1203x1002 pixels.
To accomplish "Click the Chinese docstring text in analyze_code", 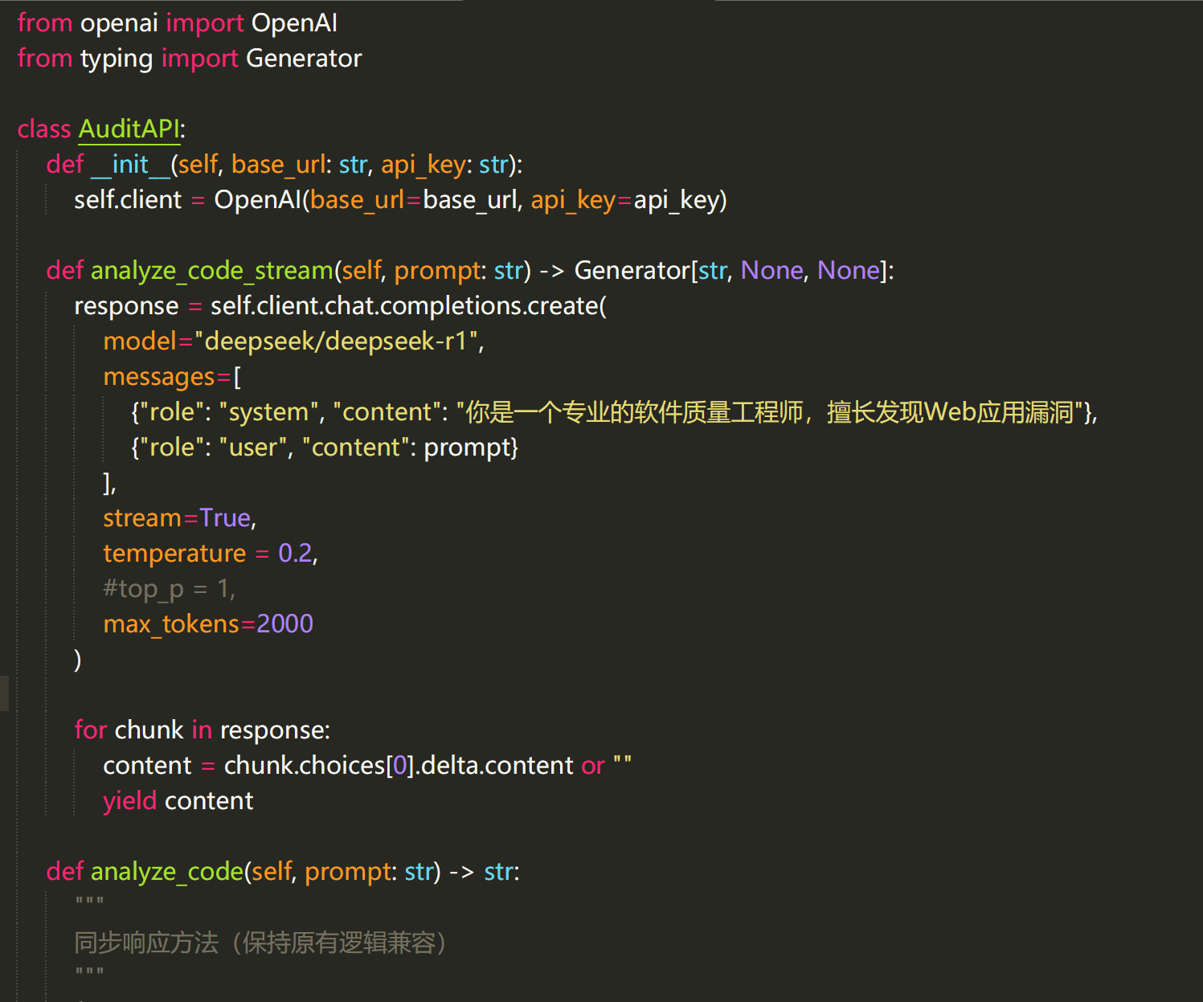I will click(260, 943).
